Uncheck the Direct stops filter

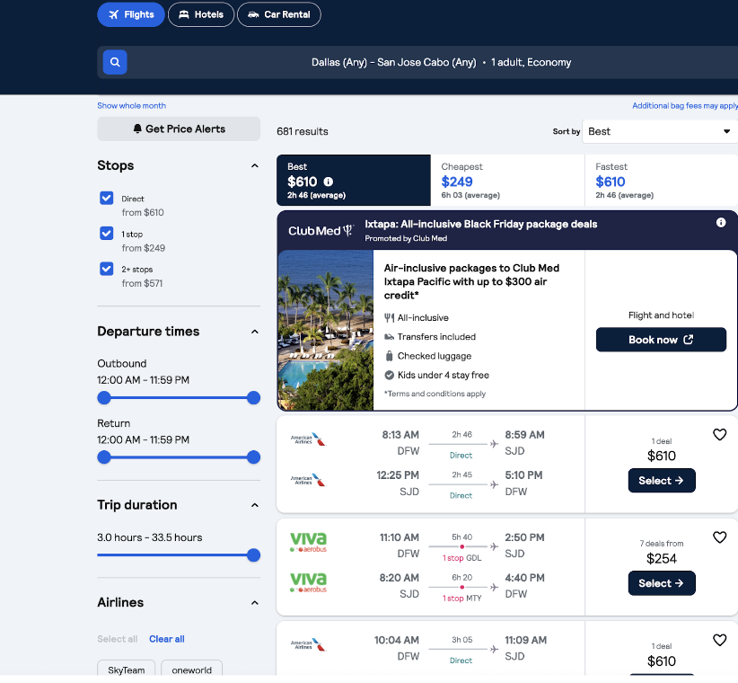point(106,198)
